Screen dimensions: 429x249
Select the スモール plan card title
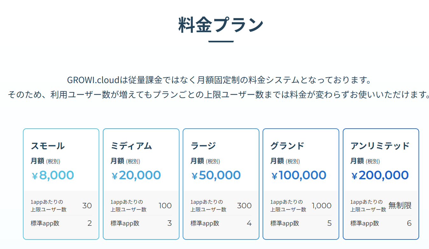[x=48, y=146]
